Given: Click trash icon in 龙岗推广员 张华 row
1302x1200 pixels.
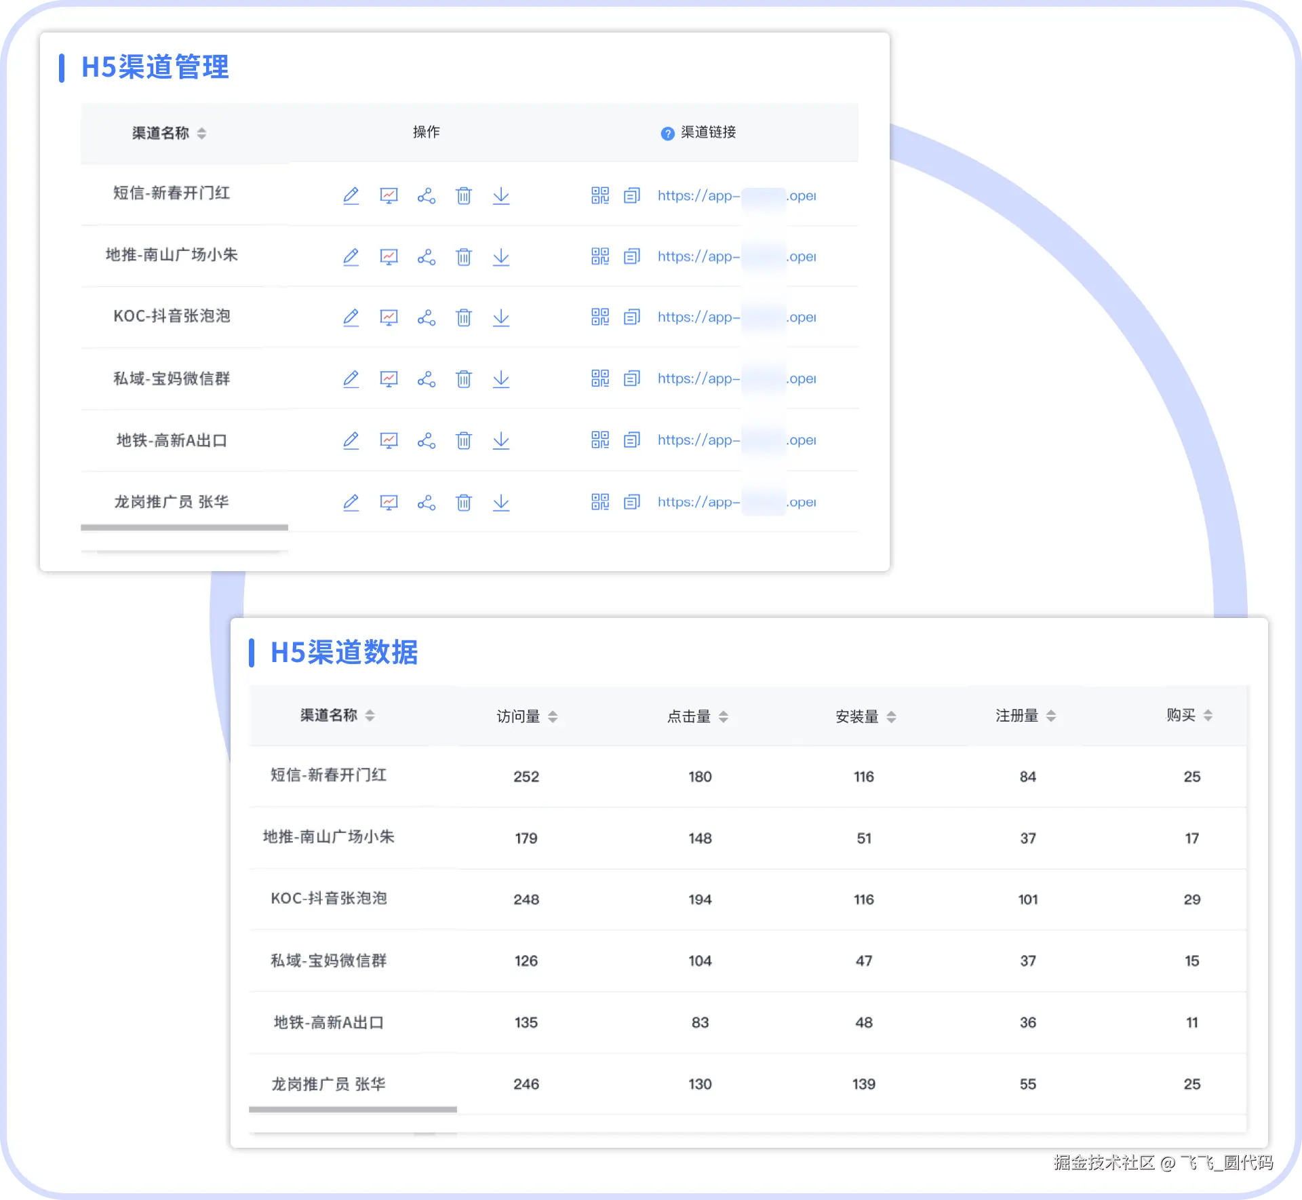Looking at the screenshot, I should (x=464, y=502).
